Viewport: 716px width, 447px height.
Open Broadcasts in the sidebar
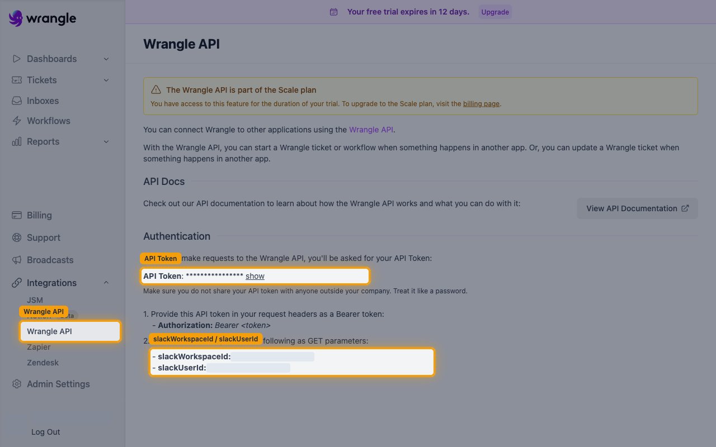click(x=50, y=260)
